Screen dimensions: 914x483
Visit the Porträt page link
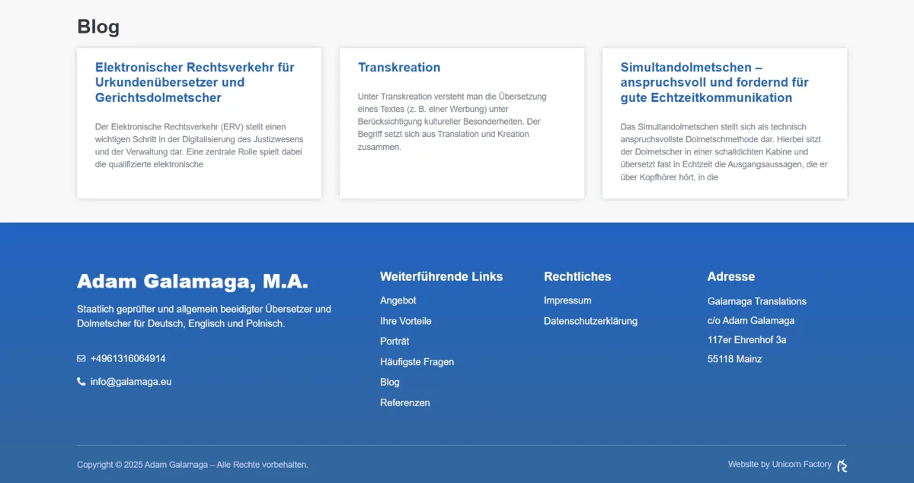(x=395, y=342)
